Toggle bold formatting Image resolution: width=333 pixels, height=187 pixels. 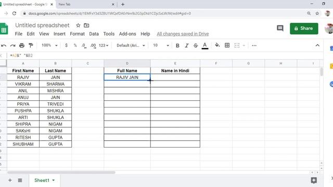[177, 45]
